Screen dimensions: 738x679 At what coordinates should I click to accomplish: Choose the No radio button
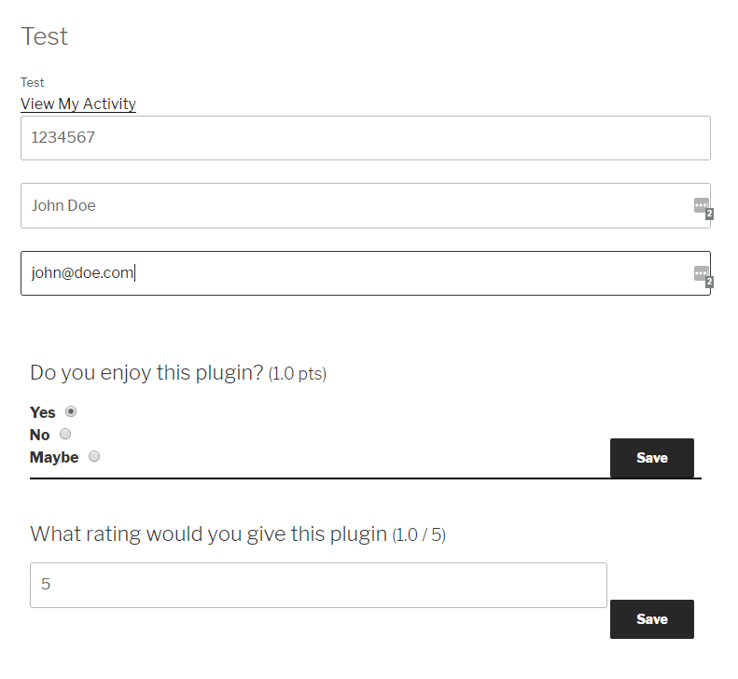pyautogui.click(x=65, y=434)
